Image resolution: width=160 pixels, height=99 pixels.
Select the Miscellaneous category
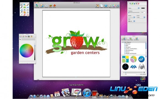tap(129, 50)
